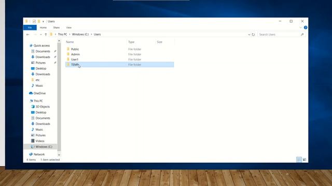Refresh the Users folder view

click(253, 35)
